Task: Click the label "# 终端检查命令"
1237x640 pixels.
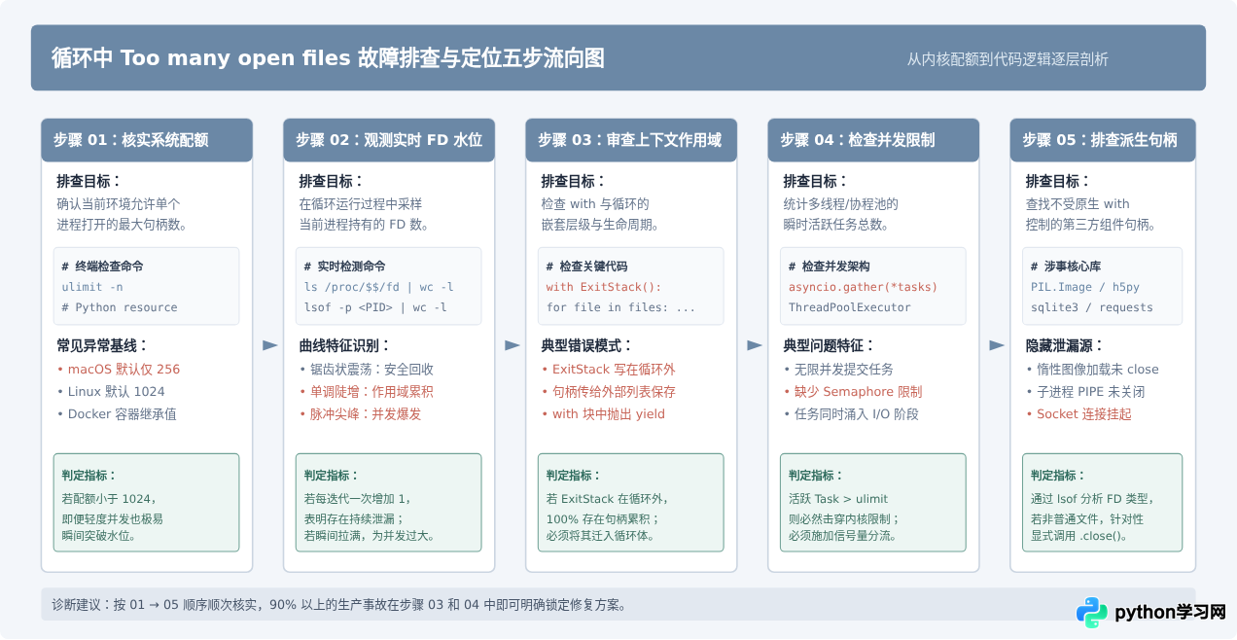Action: click(x=102, y=267)
